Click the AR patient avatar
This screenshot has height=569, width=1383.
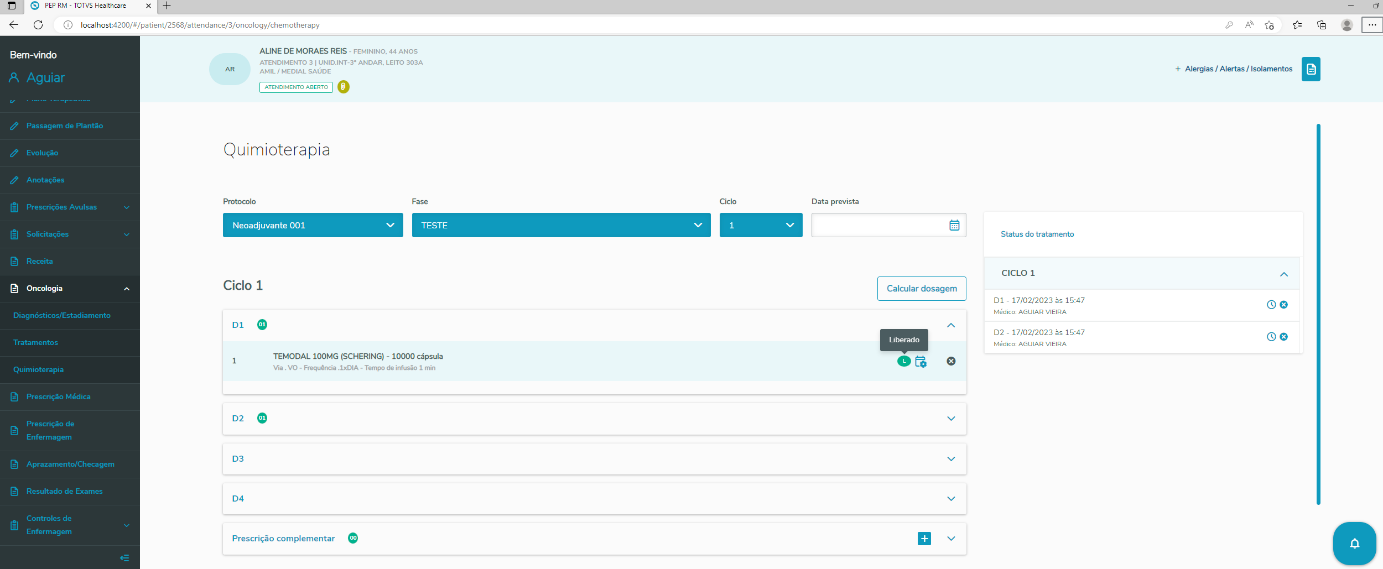[230, 69]
